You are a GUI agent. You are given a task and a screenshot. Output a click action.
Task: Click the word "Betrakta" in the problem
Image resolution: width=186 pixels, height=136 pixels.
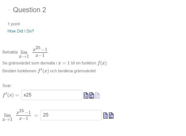pyautogui.click(x=10, y=52)
